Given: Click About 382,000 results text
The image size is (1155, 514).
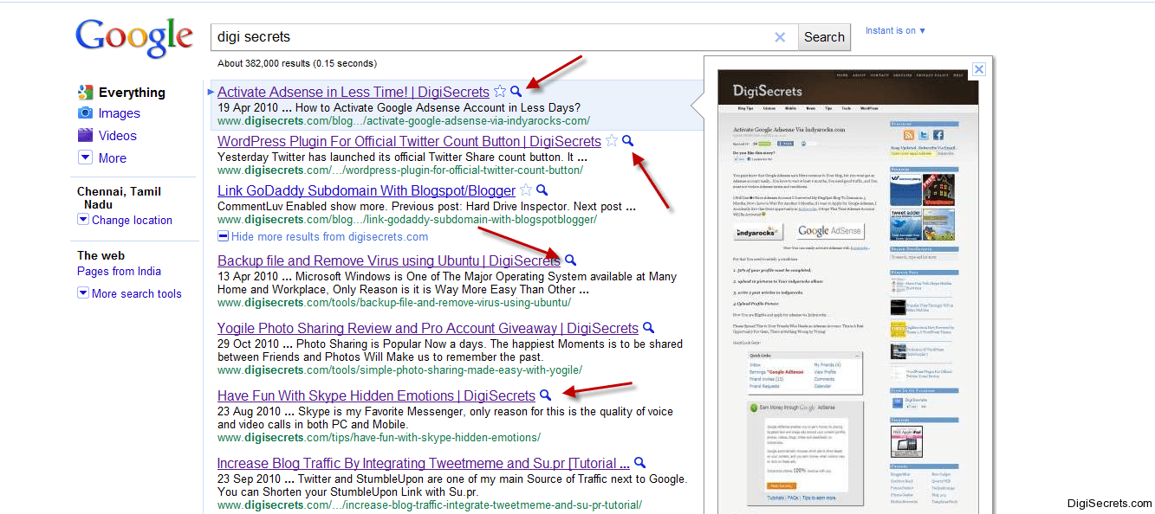Looking at the screenshot, I should tap(297, 63).
